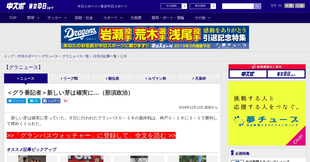This screenshot has height=162, width=310.
Task: Click in the search text field
Action: coord(238,6)
